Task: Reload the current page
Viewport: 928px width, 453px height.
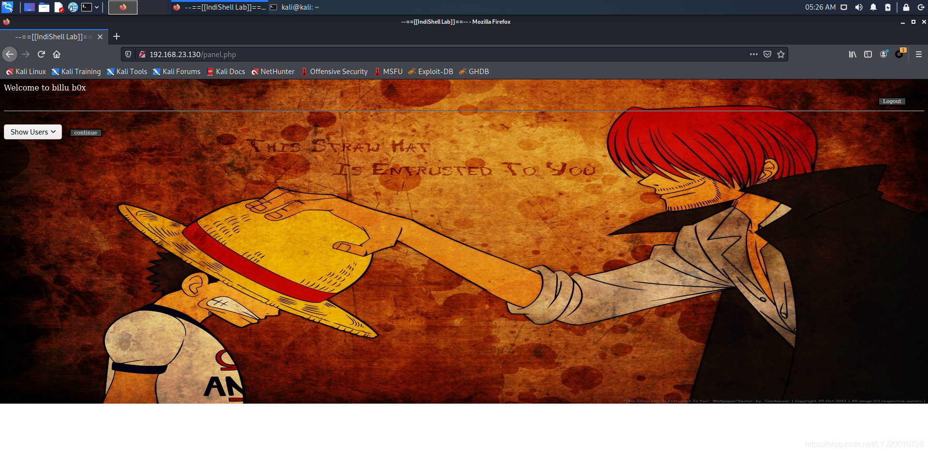Action: [41, 54]
